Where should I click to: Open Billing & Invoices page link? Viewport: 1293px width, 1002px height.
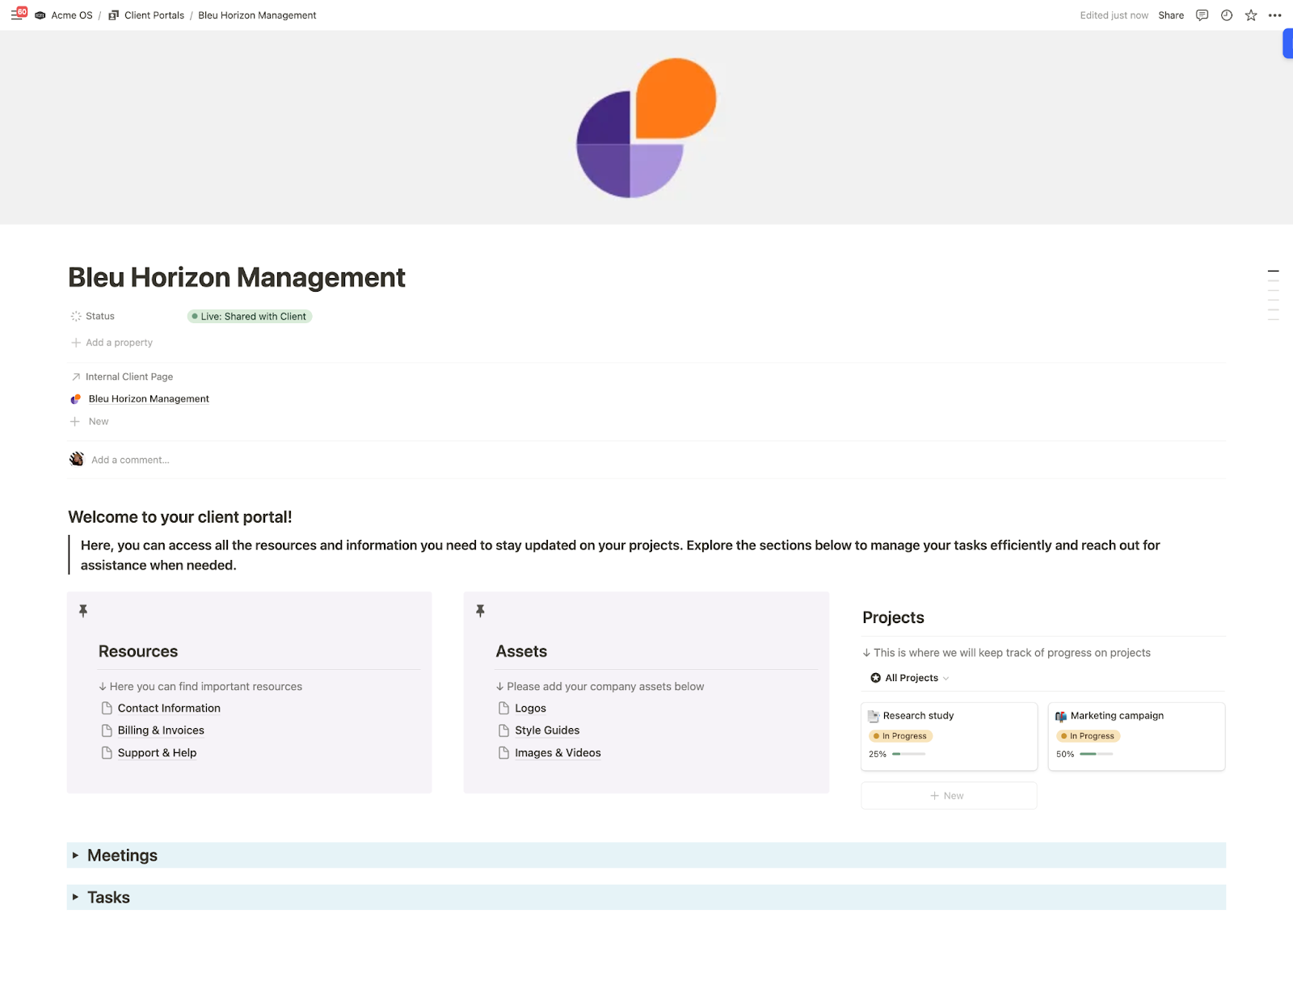pos(161,730)
